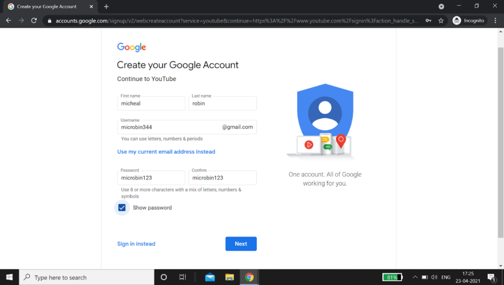This screenshot has width=504, height=285.
Task: View site info via the padlock icon
Action: [49, 21]
